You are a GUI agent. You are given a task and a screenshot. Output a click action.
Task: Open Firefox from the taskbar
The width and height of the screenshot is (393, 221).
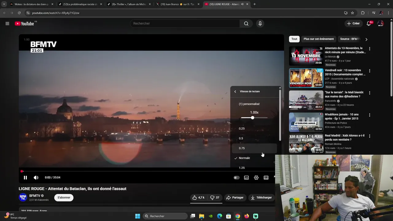247,216
